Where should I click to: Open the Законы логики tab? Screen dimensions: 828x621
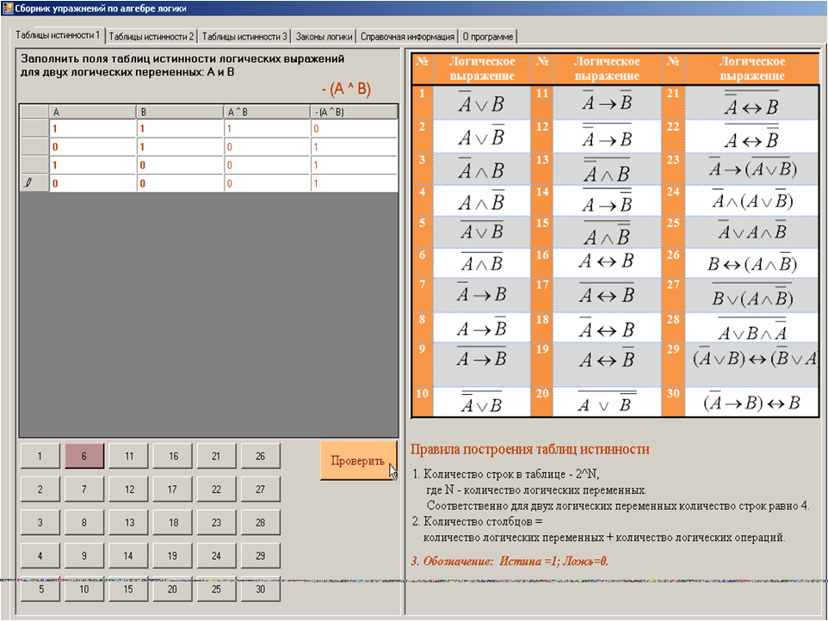324,37
